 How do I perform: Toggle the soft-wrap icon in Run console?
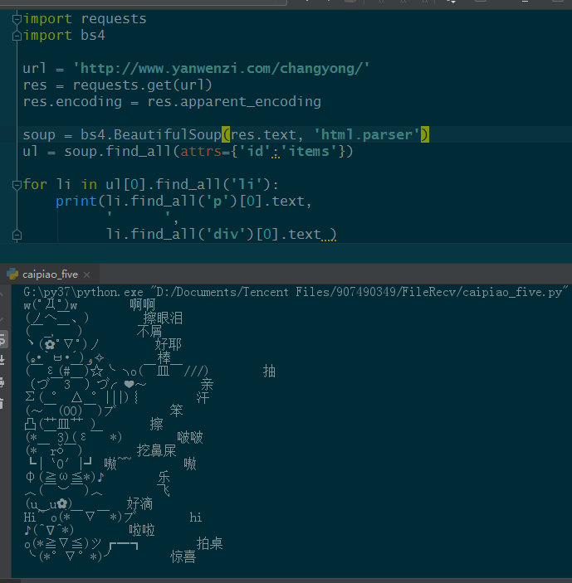click(x=3, y=338)
